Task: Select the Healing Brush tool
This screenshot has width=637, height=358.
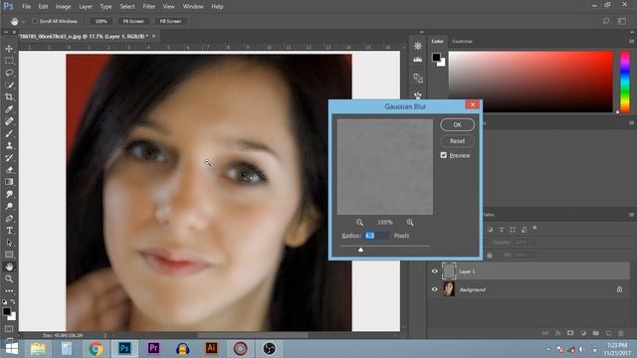Action: tap(9, 121)
